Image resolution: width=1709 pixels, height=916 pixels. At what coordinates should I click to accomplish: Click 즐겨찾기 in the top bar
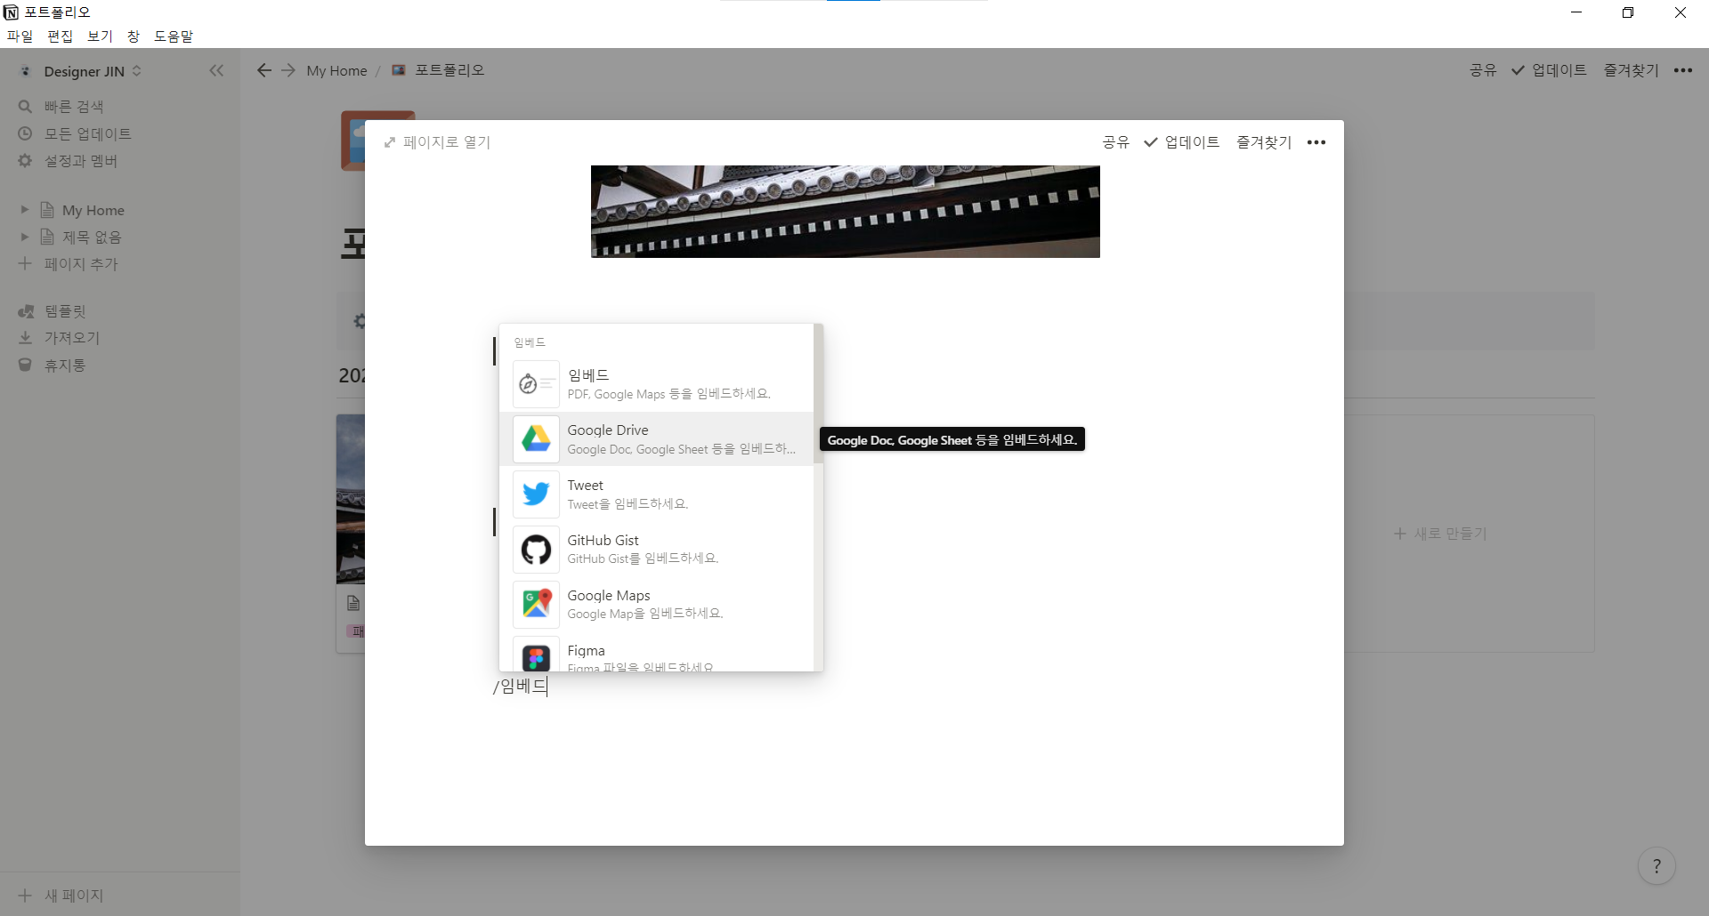click(x=1631, y=70)
